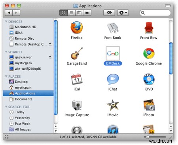Show files from Yesterday search

(x=28, y=118)
